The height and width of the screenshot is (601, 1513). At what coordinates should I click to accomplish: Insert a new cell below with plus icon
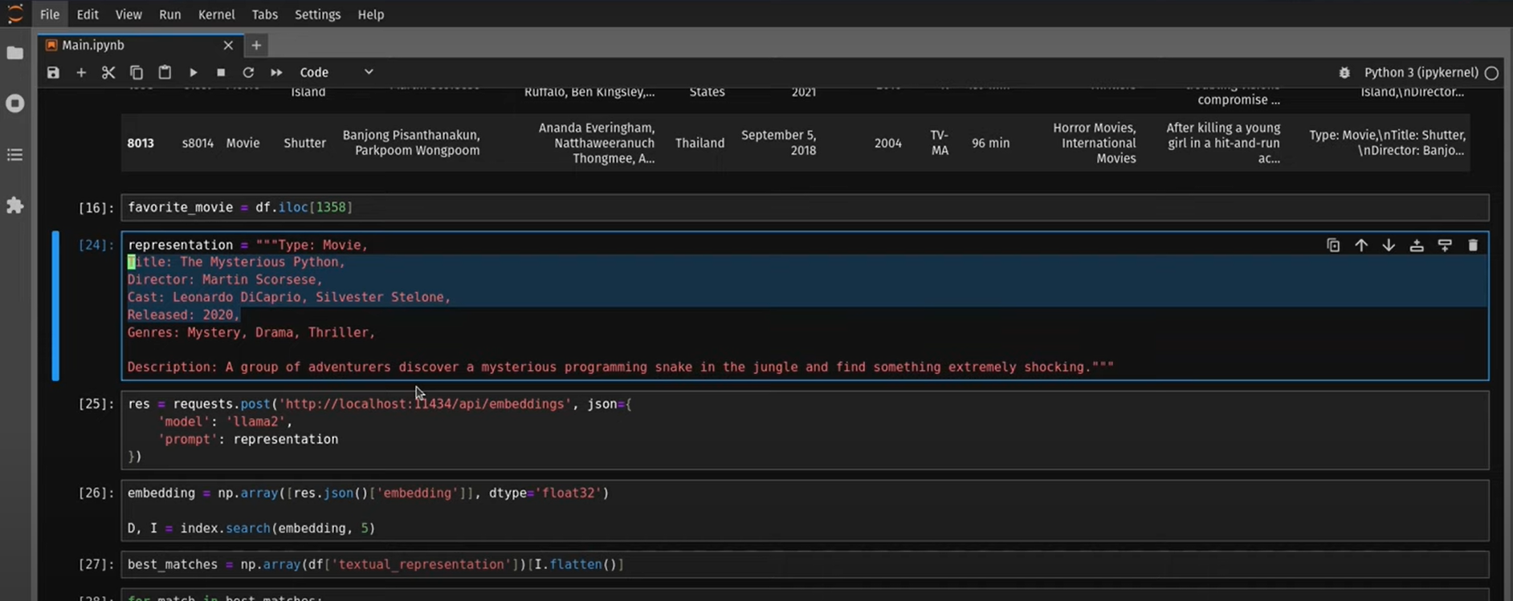point(81,72)
